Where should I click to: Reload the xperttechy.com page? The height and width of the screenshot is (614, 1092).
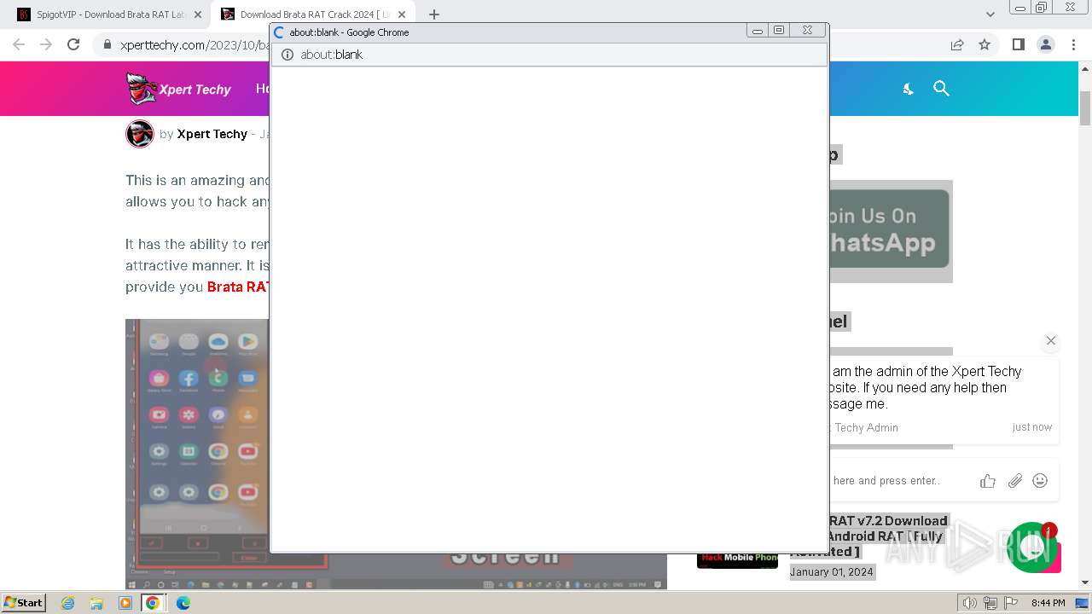click(73, 44)
